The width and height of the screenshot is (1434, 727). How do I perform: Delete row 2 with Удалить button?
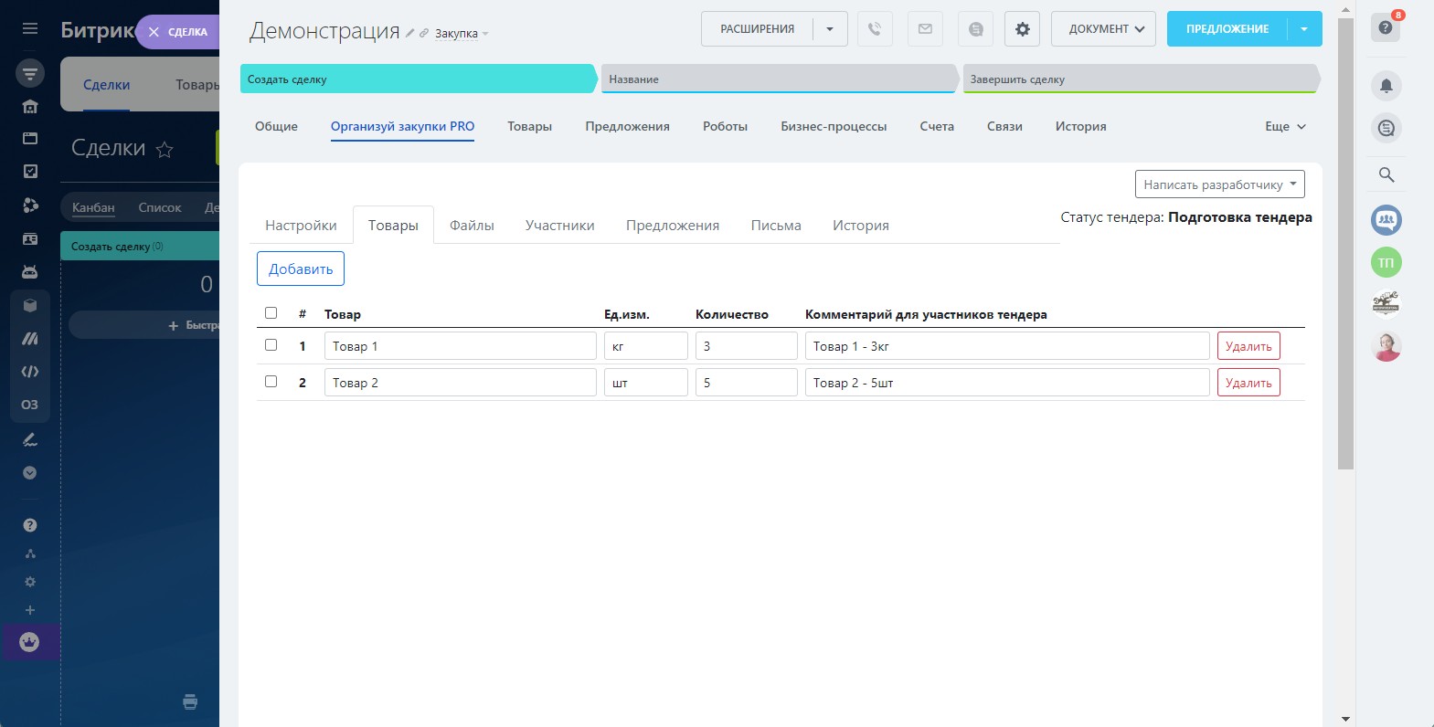1248,383
